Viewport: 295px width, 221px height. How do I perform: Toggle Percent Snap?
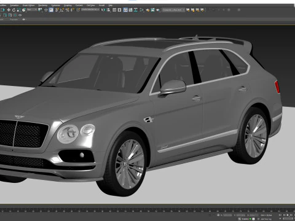(67, 10)
